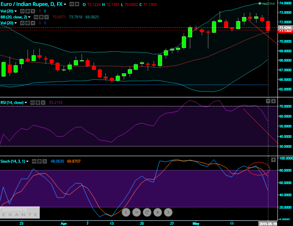The image size is (293, 226).
Task: Expand dropdown arrow of topmost Vol (20)
Action: [16, 11]
